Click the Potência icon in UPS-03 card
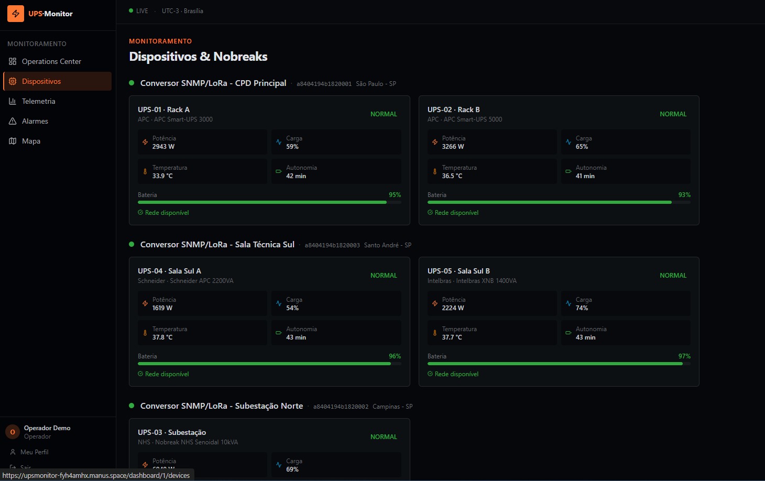 (x=145, y=465)
